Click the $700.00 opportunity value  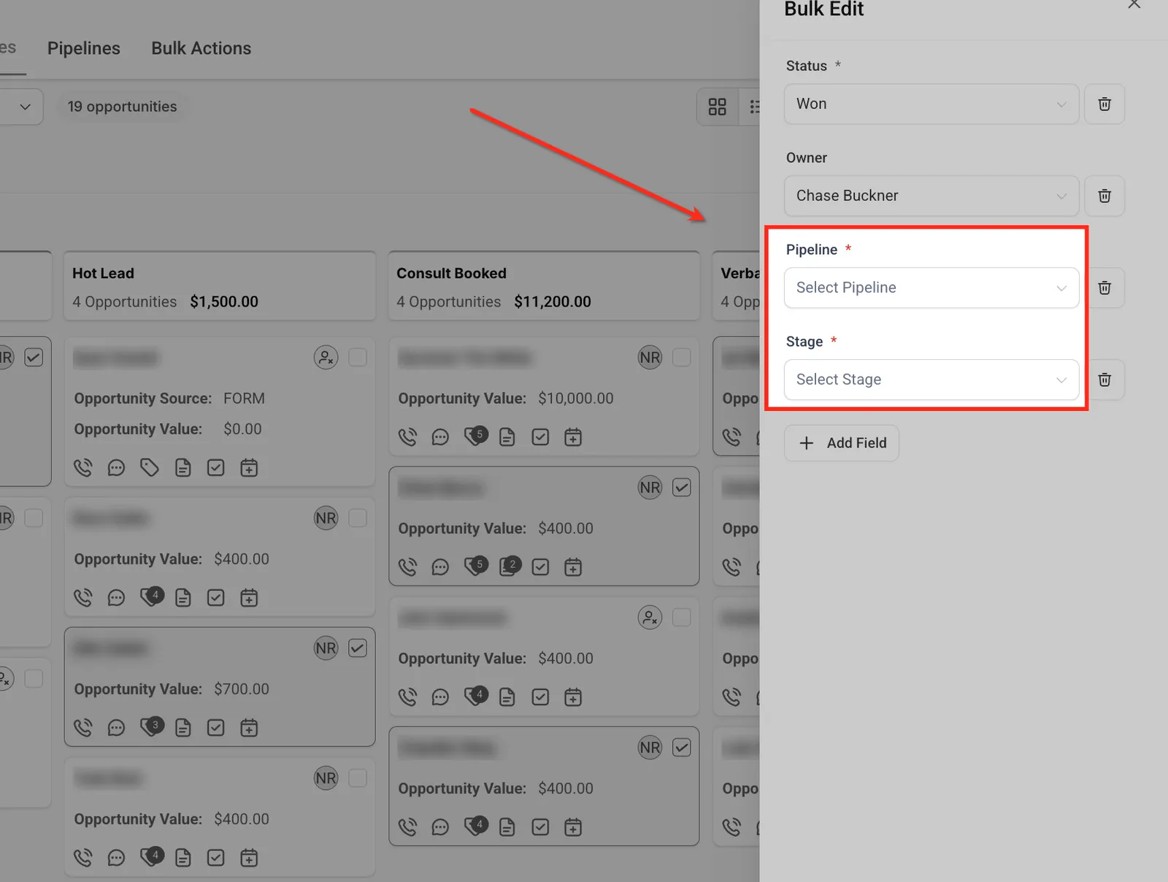point(242,689)
